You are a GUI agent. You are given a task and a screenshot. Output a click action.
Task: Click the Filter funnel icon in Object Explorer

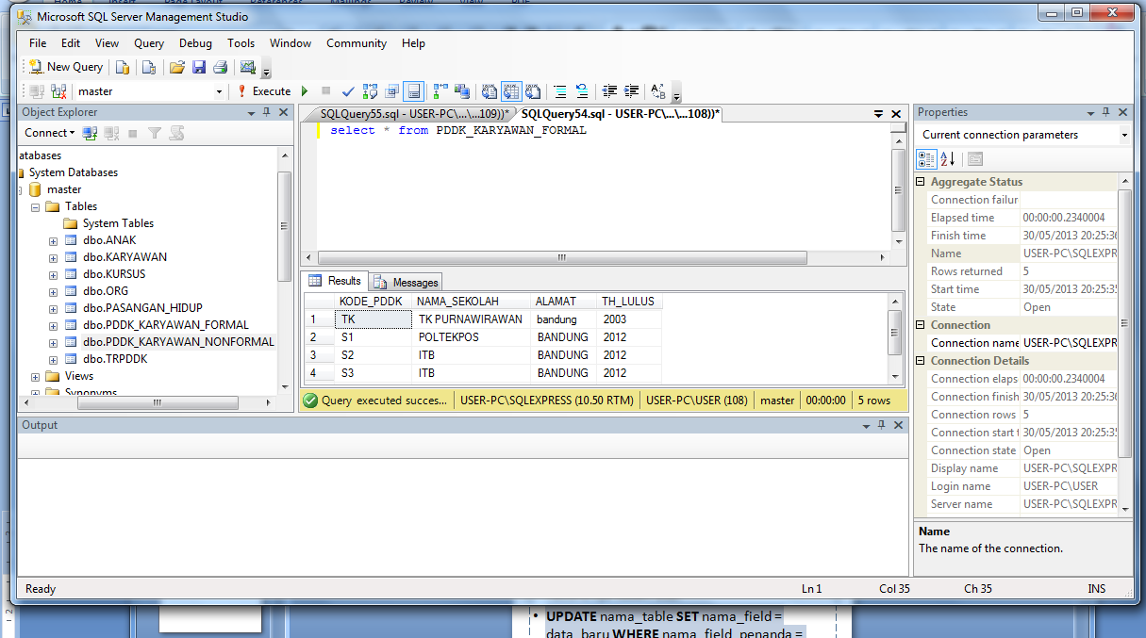155,133
